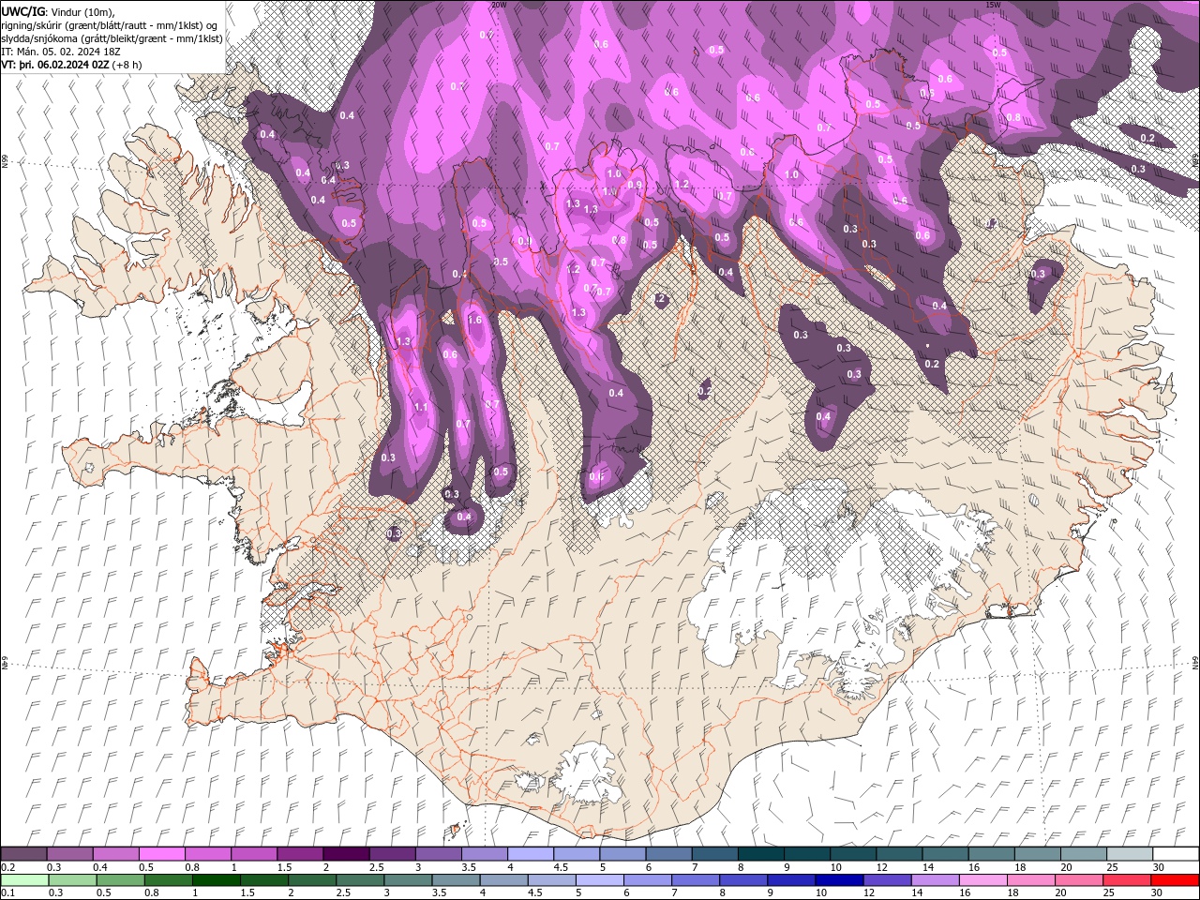Click the 'slydda/snjókoma' description line
The width and height of the screenshot is (1200, 900).
point(112,38)
